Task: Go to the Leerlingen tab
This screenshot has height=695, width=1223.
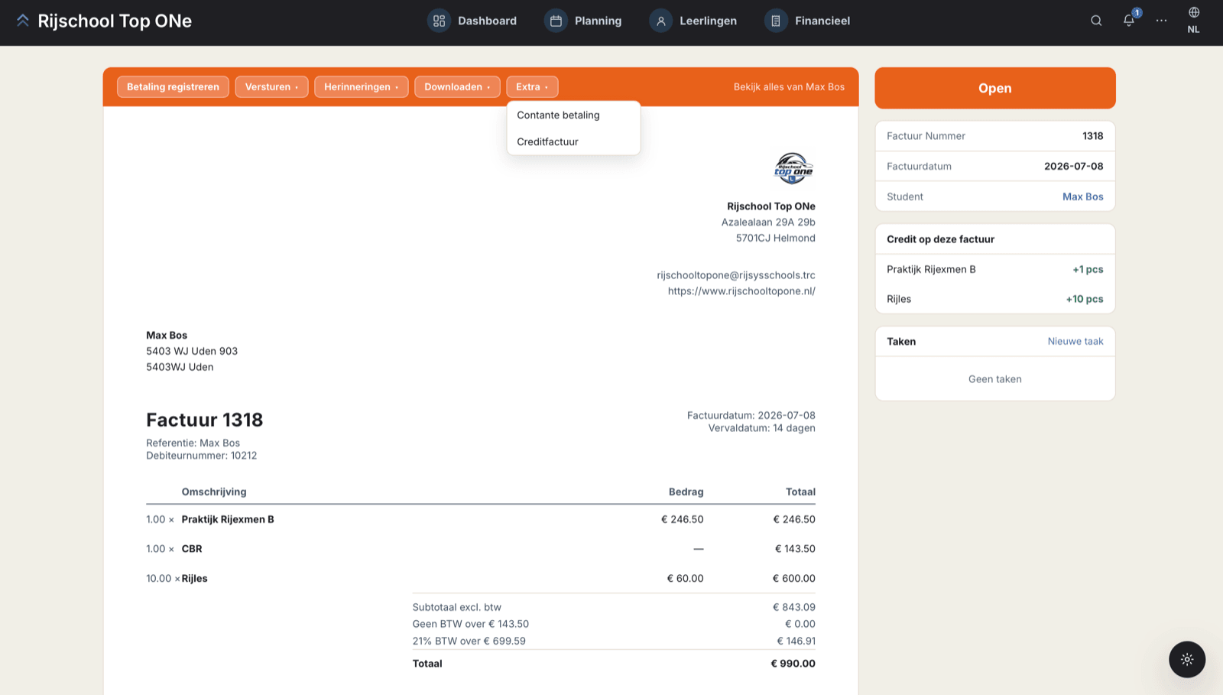Action: (x=693, y=21)
